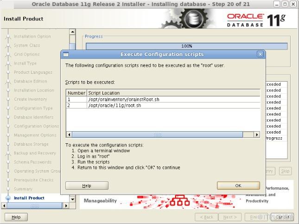Select the Operating System Groups step
This screenshot has height=224, width=299.
[37, 171]
